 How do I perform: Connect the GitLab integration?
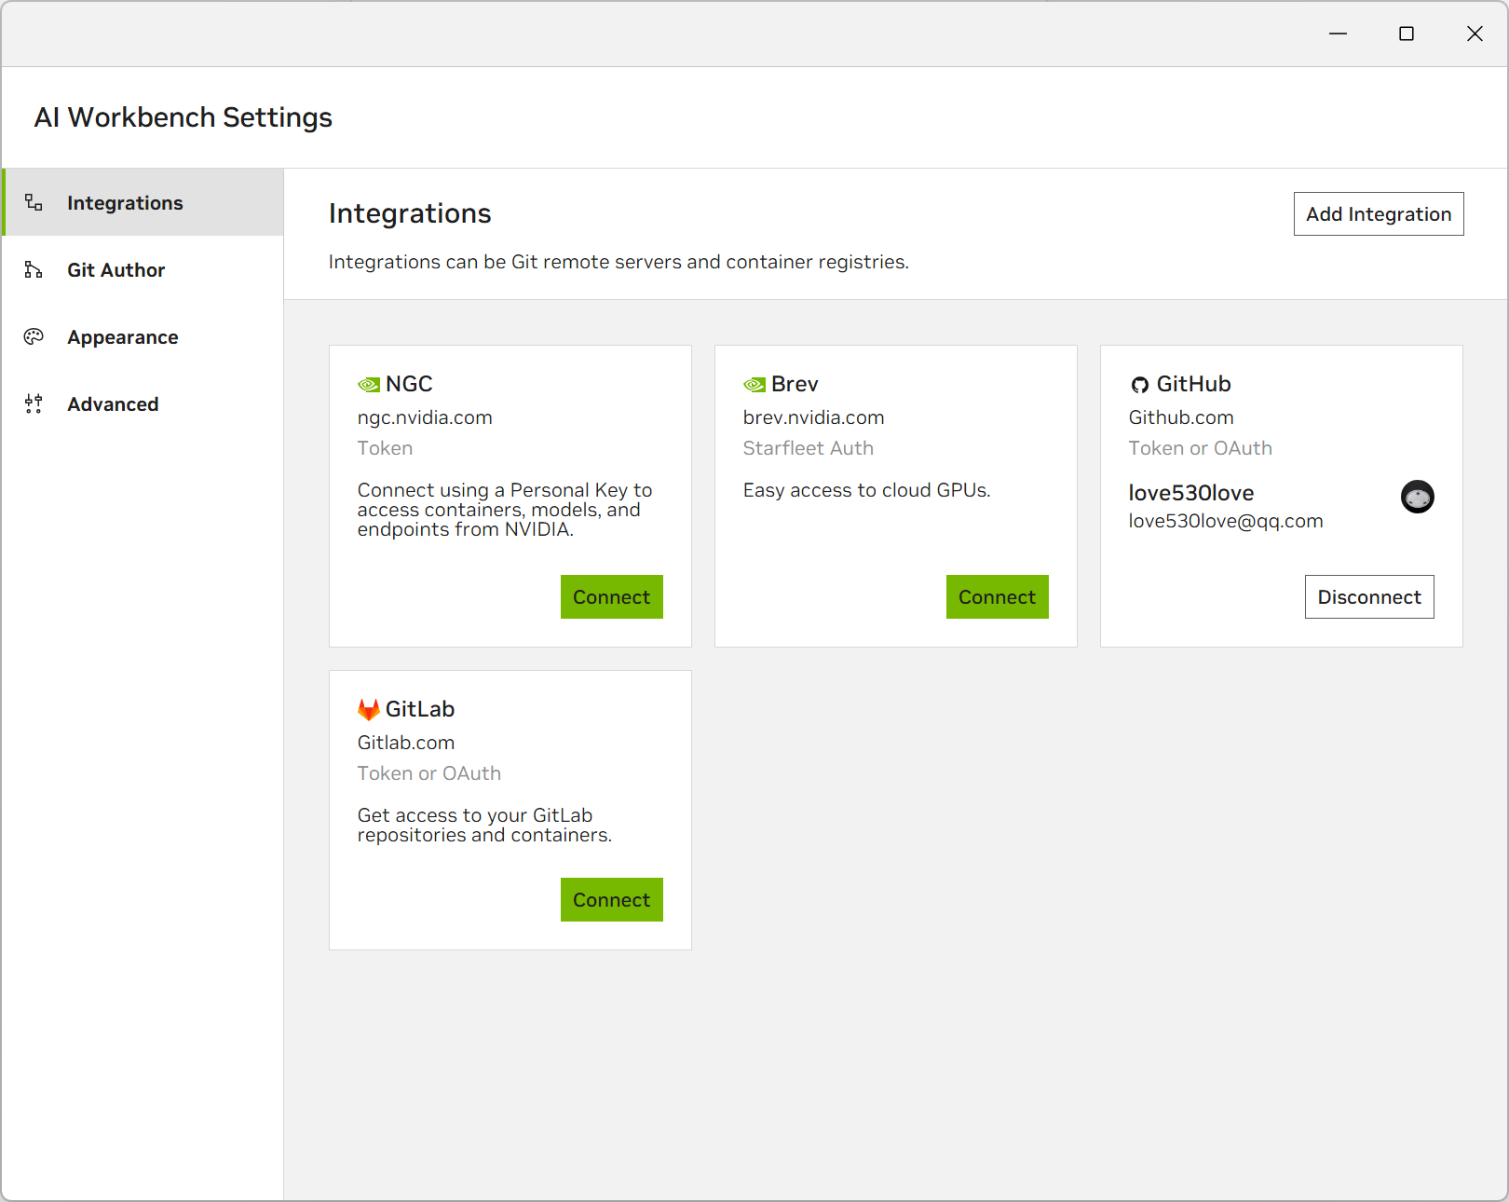click(x=612, y=899)
